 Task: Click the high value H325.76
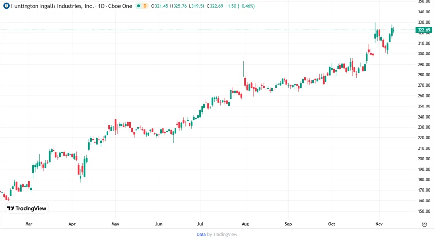pyautogui.click(x=178, y=6)
